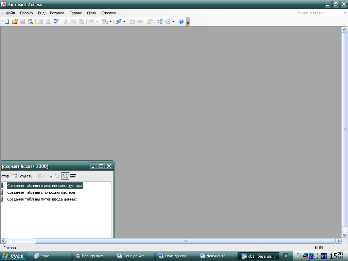Click the horizontal scrollbar left arrow
Image resolution: width=348 pixels, height=261 pixels.
click(x=3, y=241)
